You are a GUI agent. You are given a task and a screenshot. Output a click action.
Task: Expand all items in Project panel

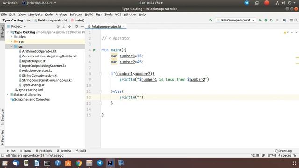tap(64, 26)
